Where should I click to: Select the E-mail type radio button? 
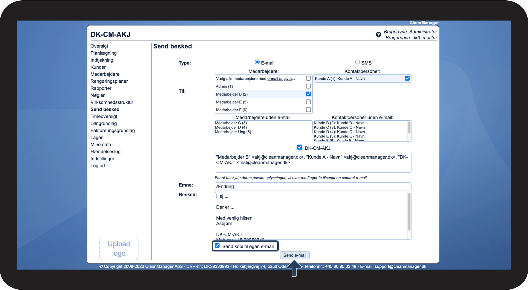tap(257, 62)
